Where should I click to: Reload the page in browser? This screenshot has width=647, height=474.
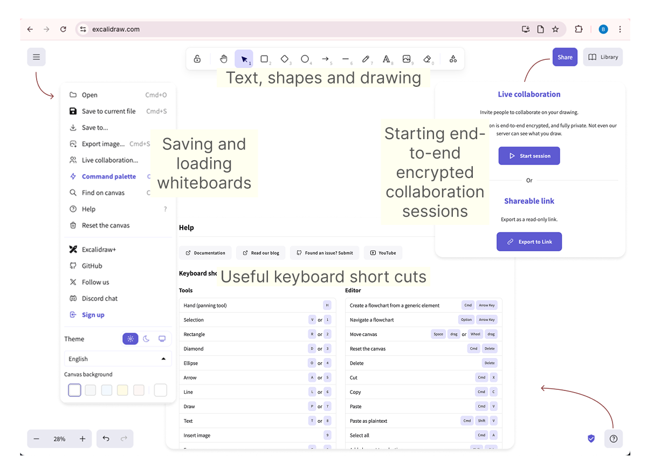[x=63, y=29]
